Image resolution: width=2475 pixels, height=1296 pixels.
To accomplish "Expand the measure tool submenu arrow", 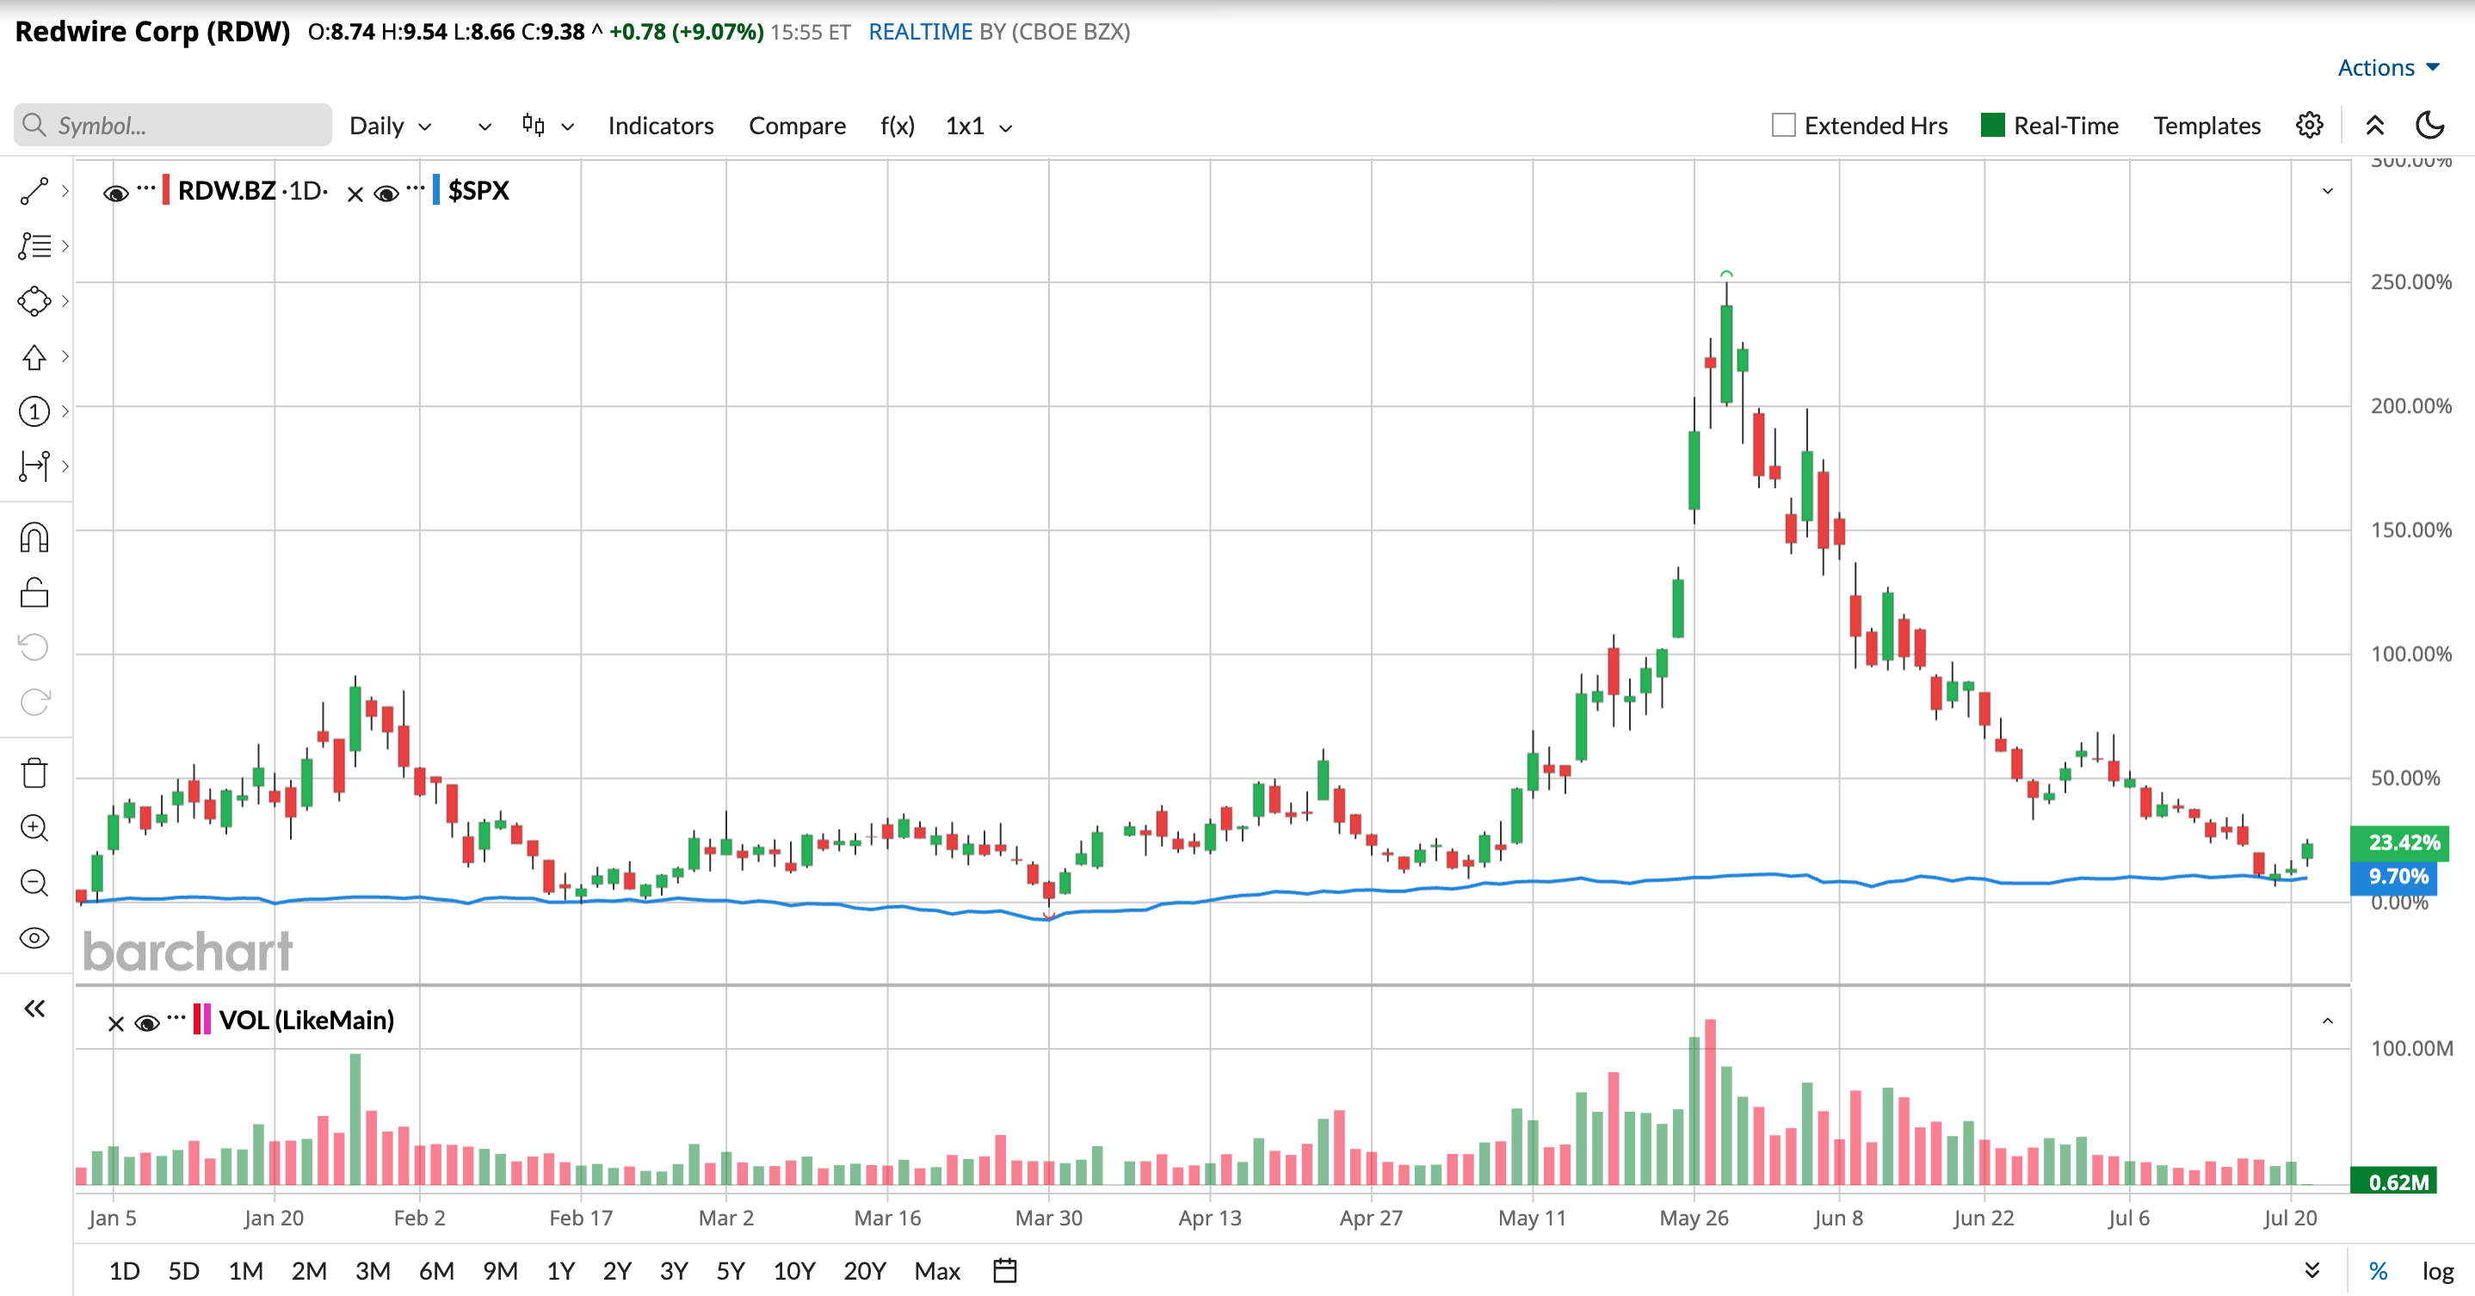I will click(65, 466).
